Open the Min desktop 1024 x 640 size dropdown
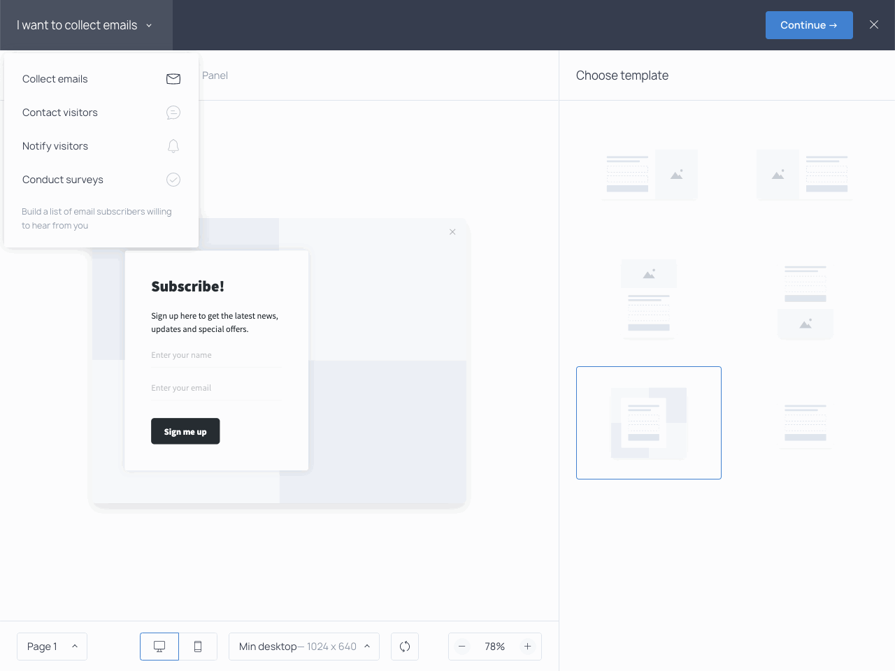895x671 pixels. pos(303,647)
